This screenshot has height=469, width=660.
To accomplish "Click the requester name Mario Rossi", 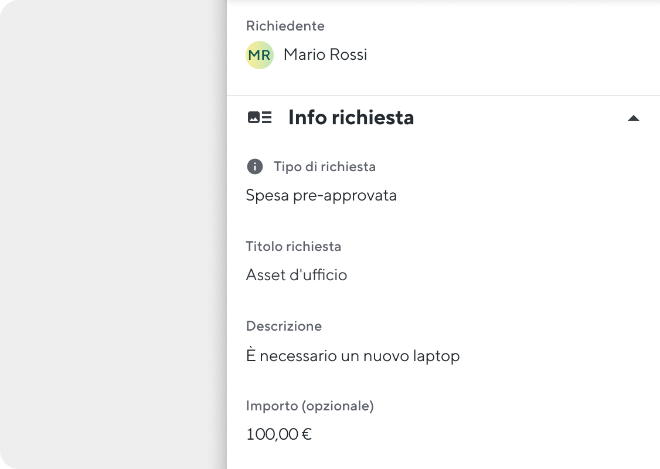I will 325,55.
